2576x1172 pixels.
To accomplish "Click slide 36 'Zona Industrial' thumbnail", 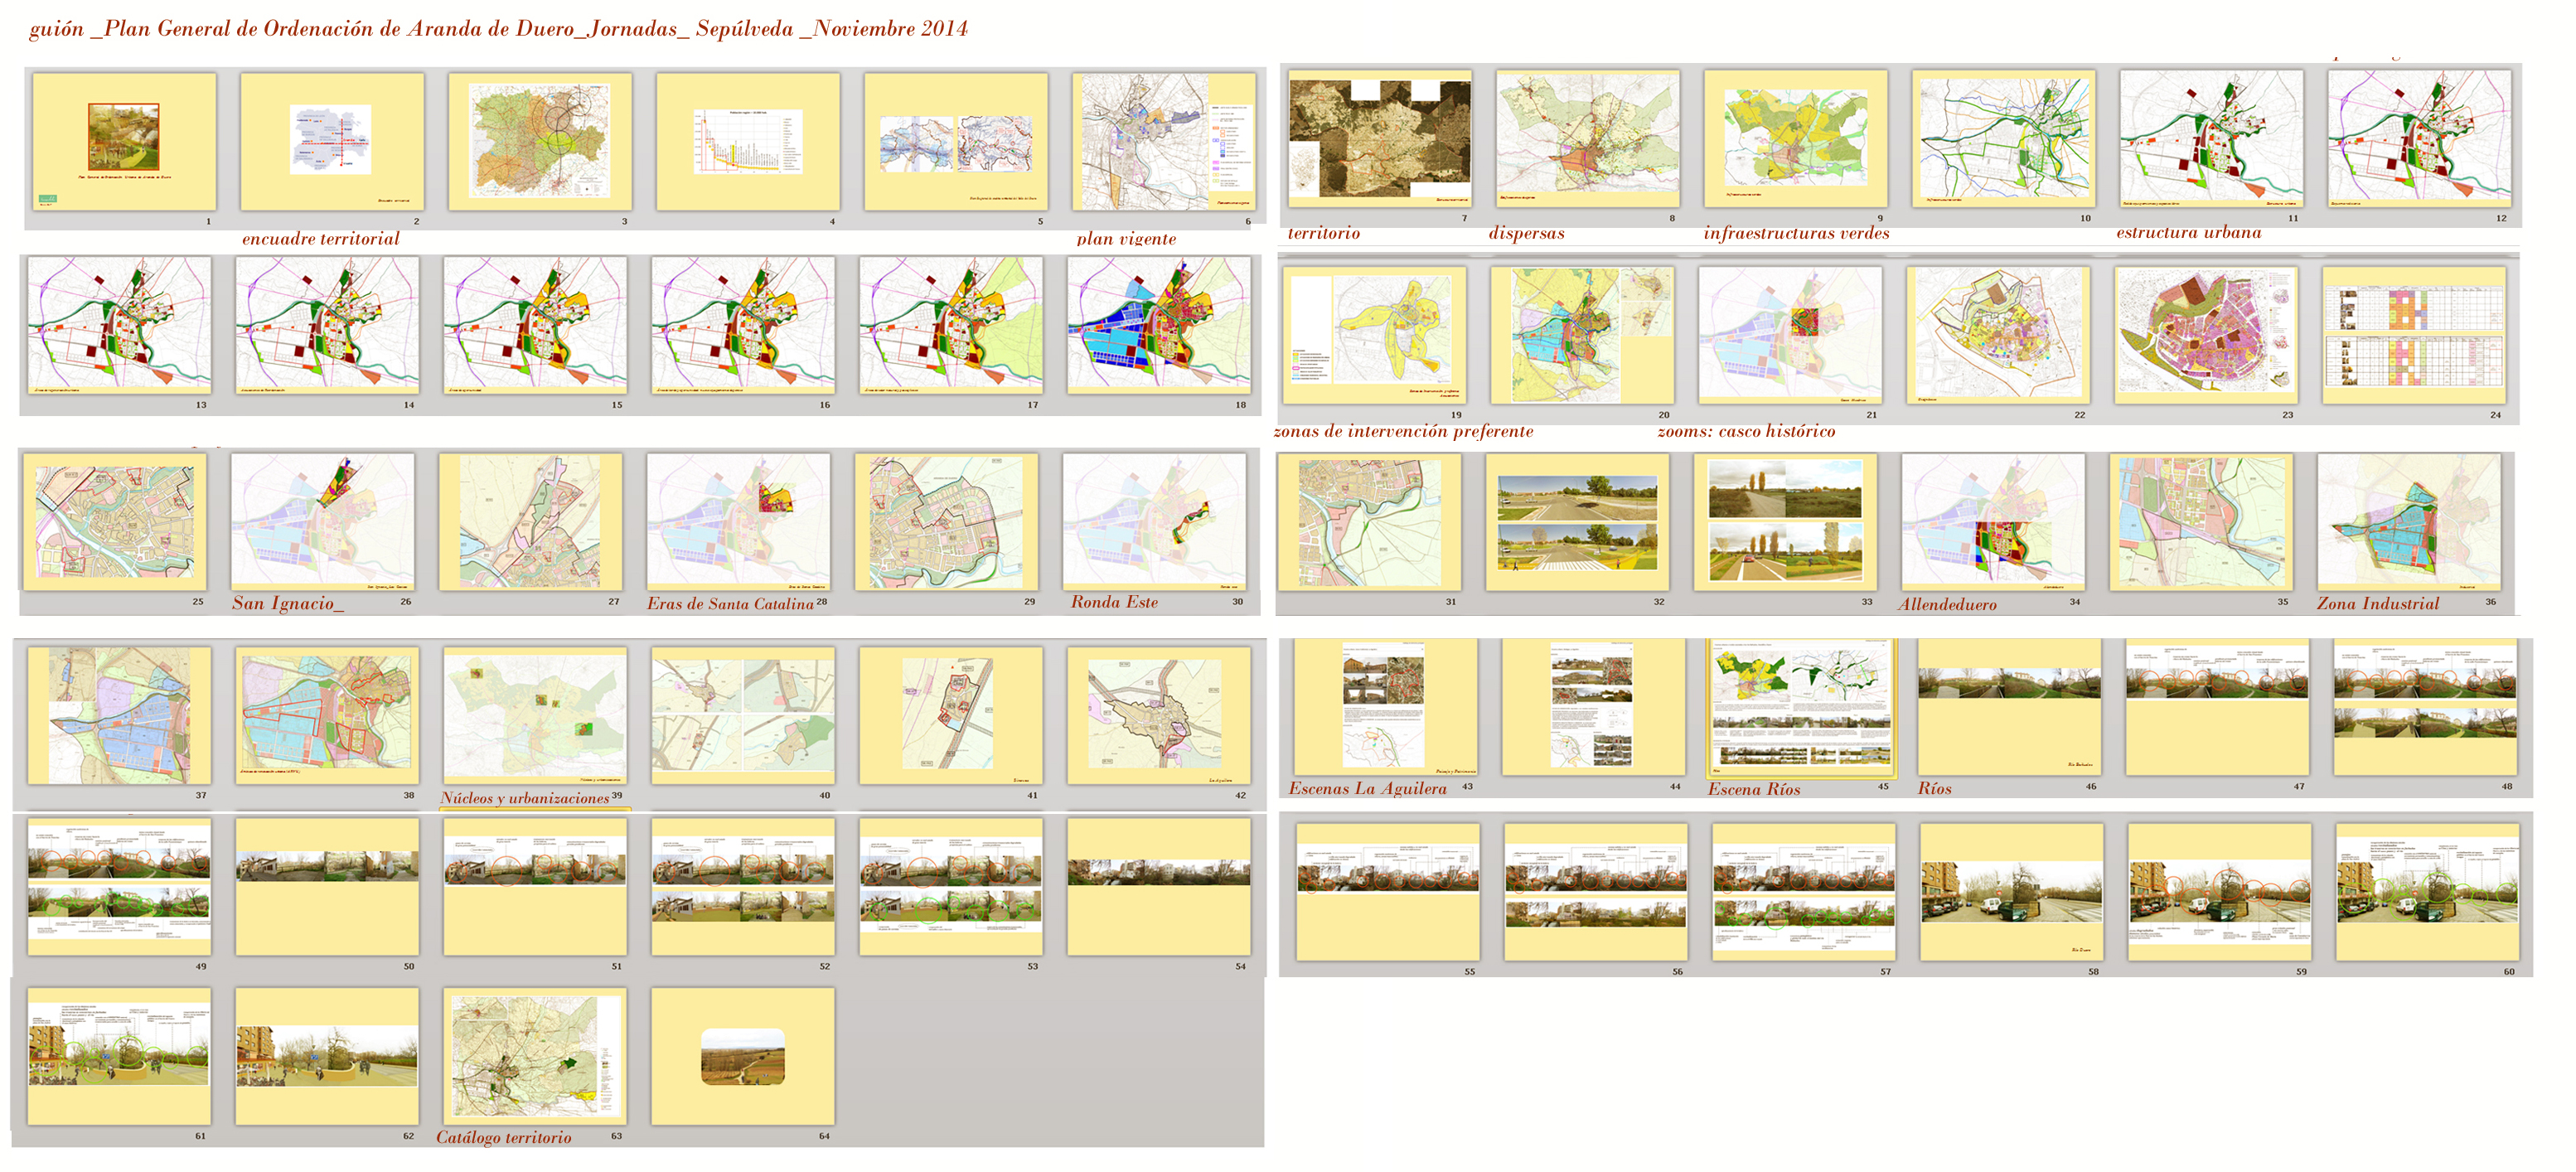I will (x=2409, y=521).
